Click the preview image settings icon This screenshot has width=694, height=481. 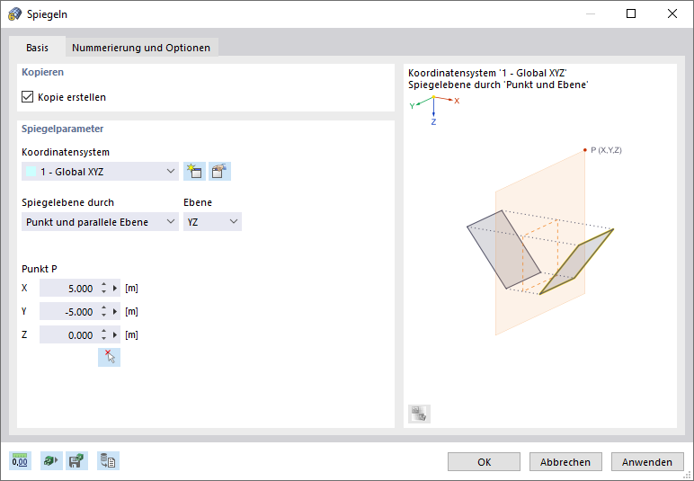[419, 414]
